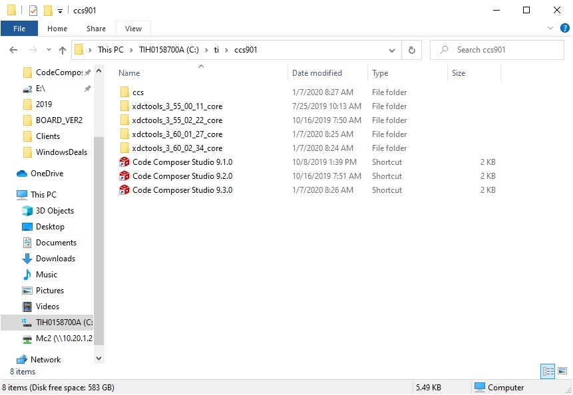Click the date 7/25/2019 10:13 AM

point(326,106)
